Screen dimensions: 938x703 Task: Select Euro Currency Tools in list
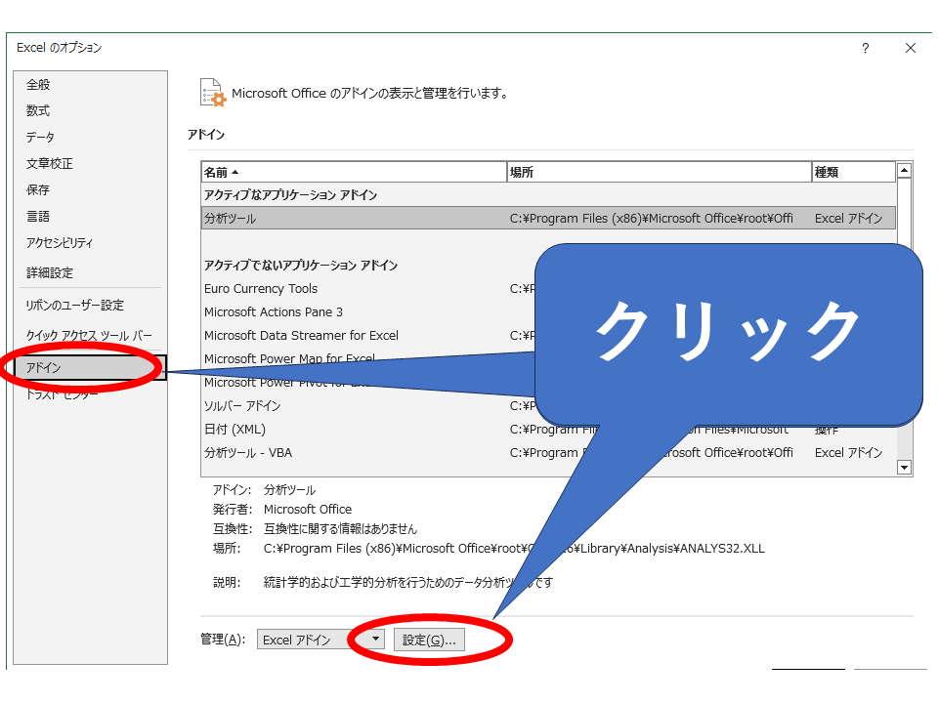pyautogui.click(x=261, y=289)
